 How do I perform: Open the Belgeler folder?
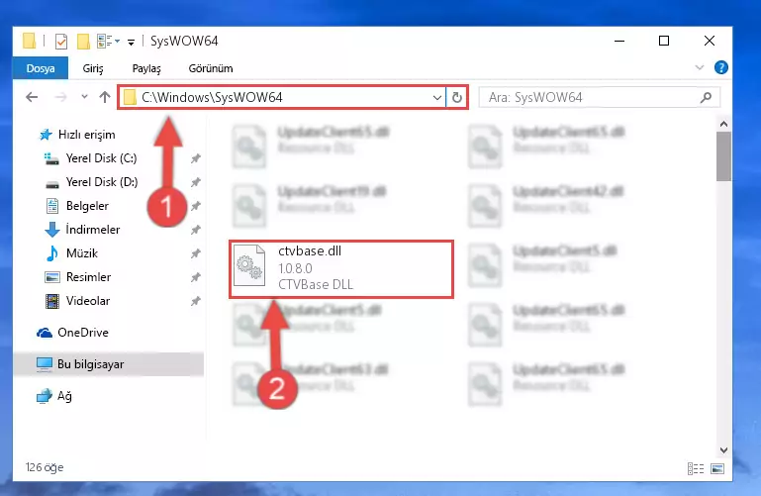pos(87,206)
